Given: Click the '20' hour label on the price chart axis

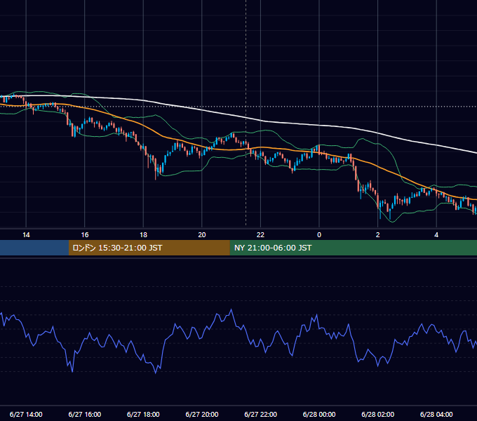Looking at the screenshot, I should click(x=202, y=235).
